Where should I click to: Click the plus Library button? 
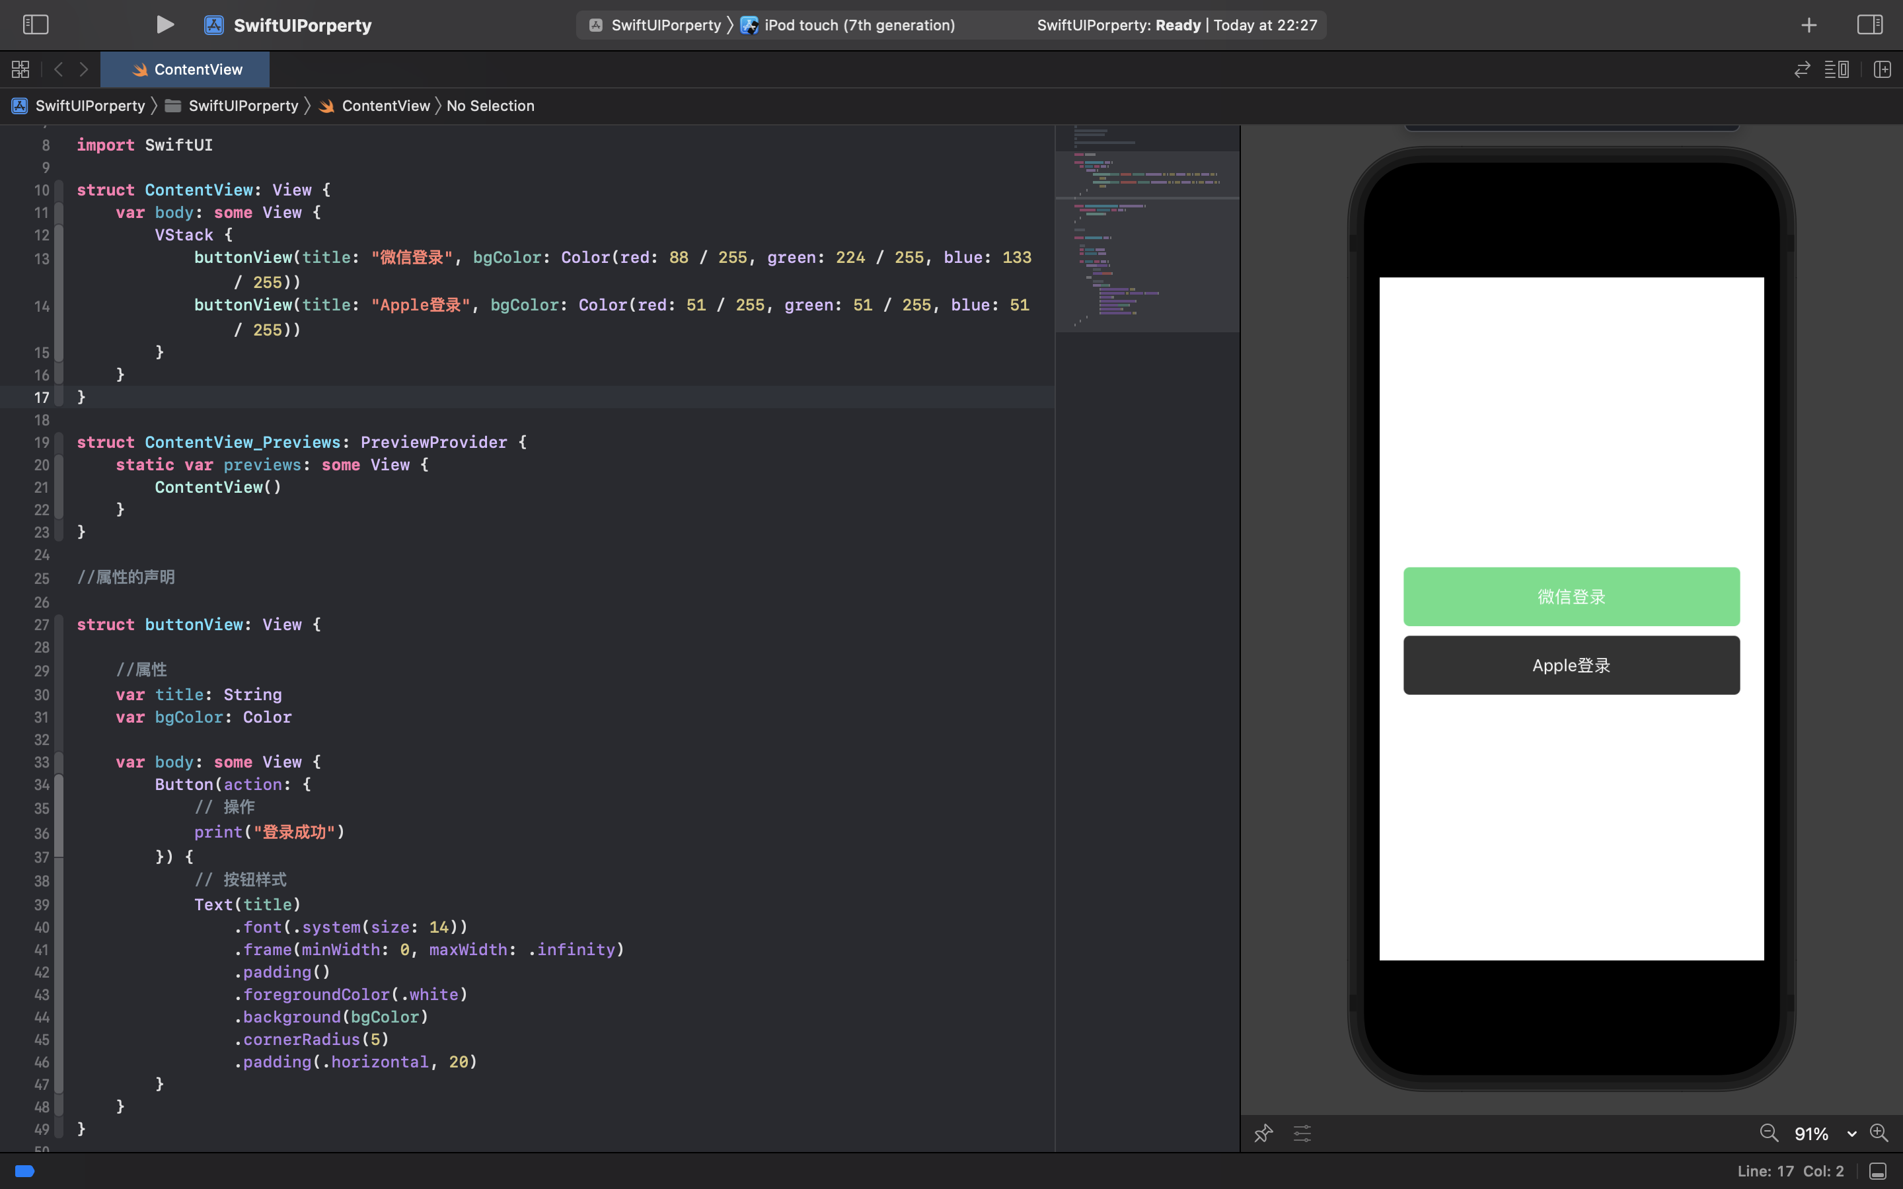(x=1809, y=25)
